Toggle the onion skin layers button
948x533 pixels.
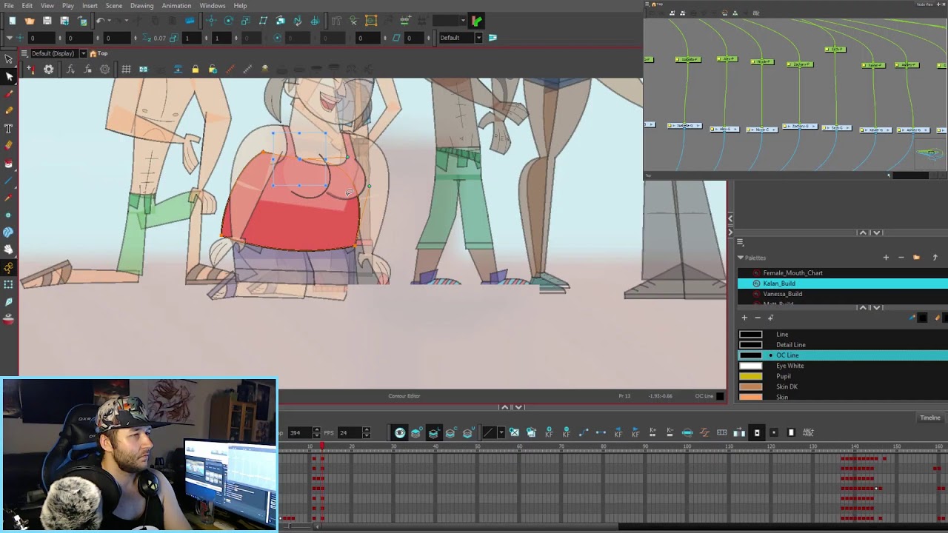[433, 432]
